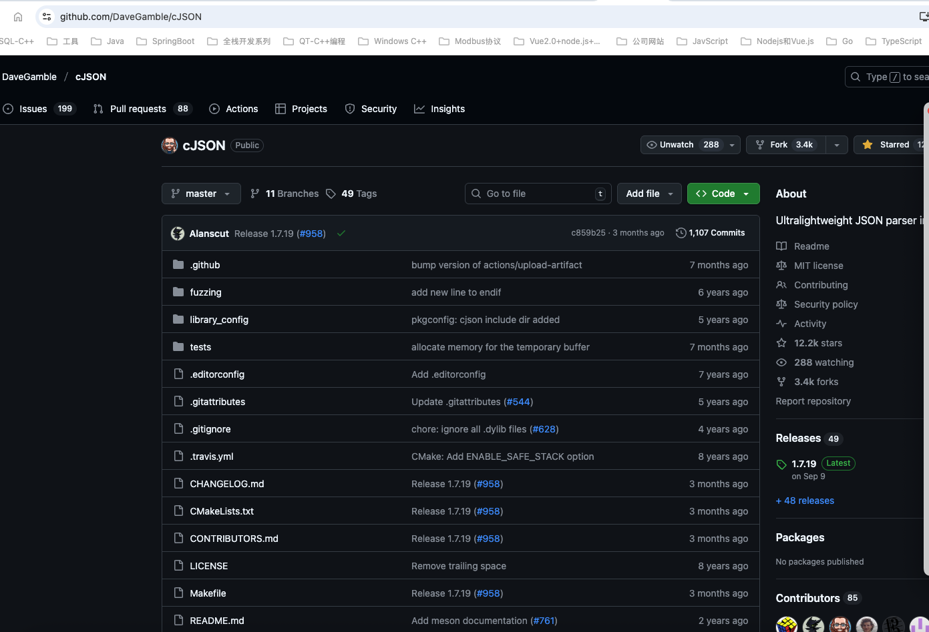Screen dimensions: 929x632
Task: Open the Releases section heading
Action: pyautogui.click(x=798, y=438)
